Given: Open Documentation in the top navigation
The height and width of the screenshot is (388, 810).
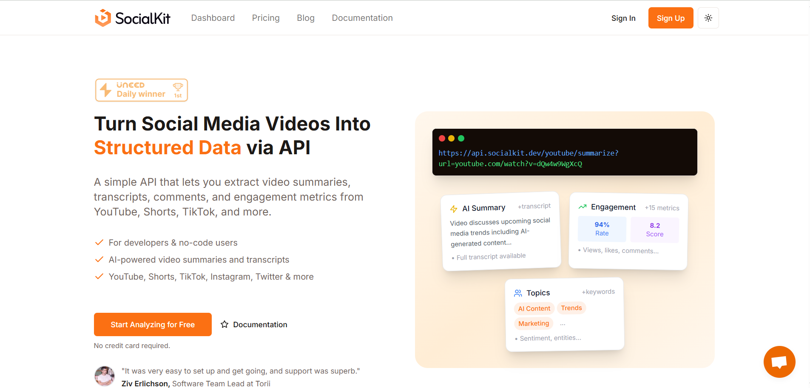Looking at the screenshot, I should [362, 18].
